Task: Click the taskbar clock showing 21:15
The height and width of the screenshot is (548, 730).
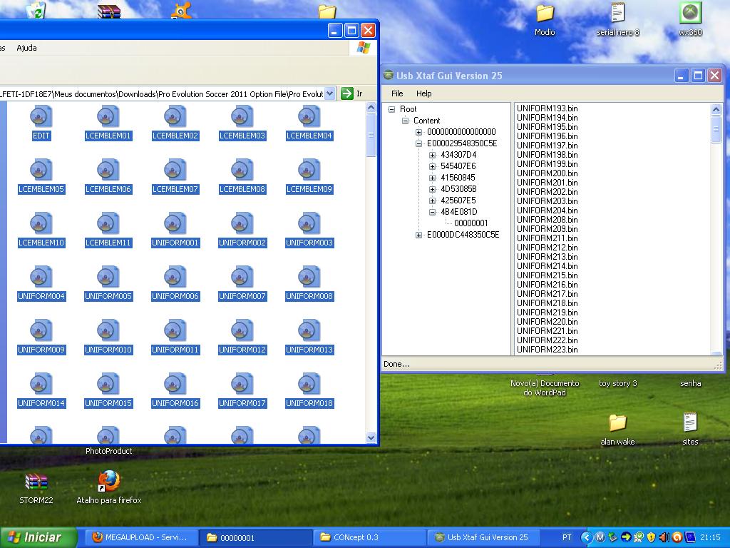Action: click(x=710, y=537)
